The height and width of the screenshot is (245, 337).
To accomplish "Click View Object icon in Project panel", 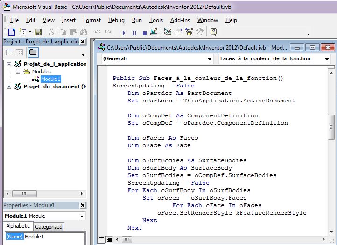I will pos(19,52).
